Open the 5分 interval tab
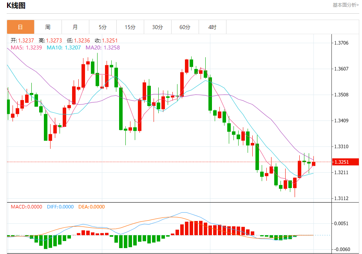 click(x=103, y=27)
